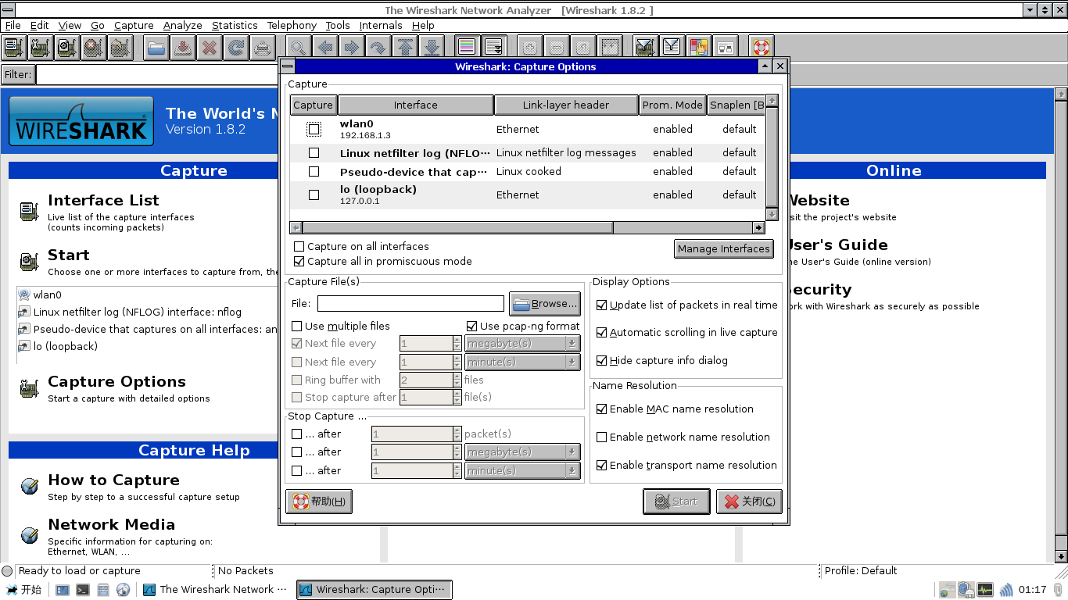Click the interface table vertical scrollbar
Viewport: 1068px width, 600px height.
tap(772, 156)
